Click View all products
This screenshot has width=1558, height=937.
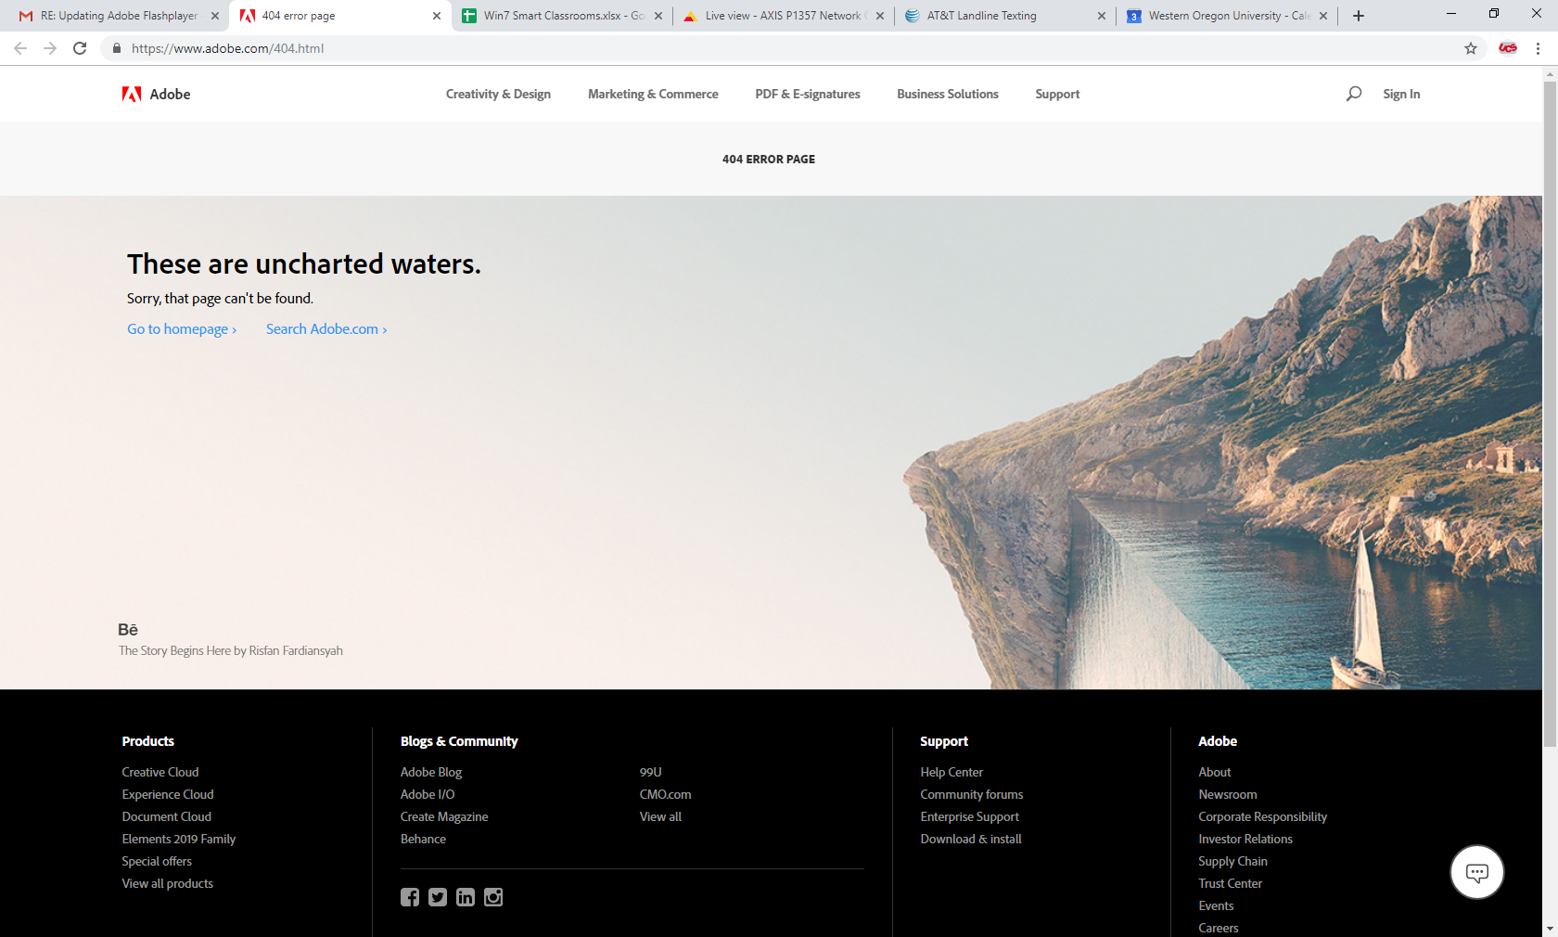[x=168, y=883]
